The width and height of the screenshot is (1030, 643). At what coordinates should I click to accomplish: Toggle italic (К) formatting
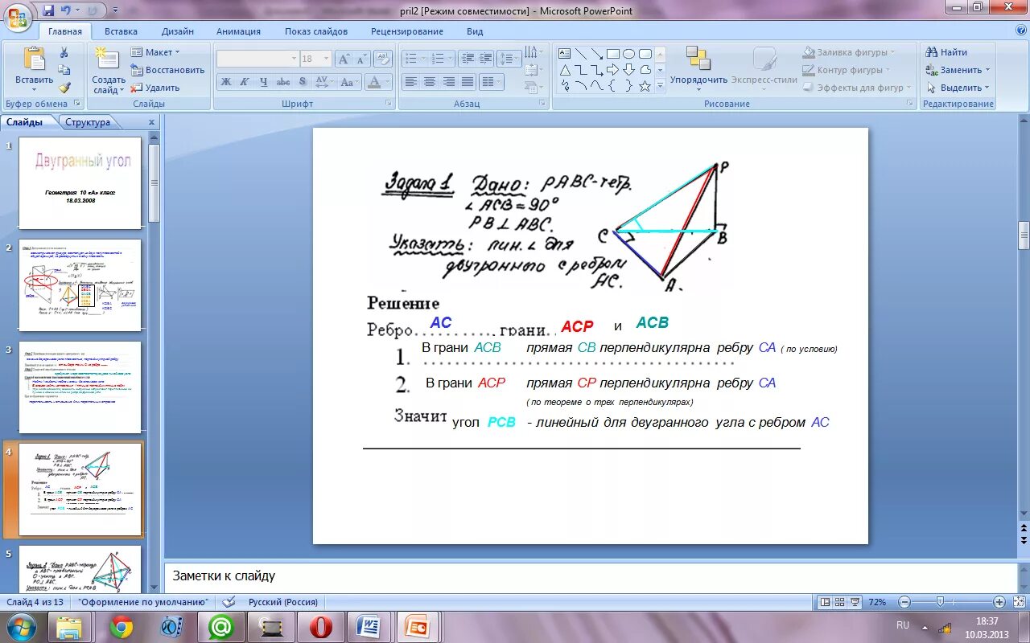coord(244,82)
